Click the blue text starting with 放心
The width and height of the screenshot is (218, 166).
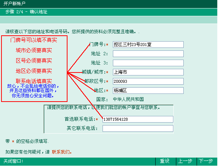click(x=33, y=91)
